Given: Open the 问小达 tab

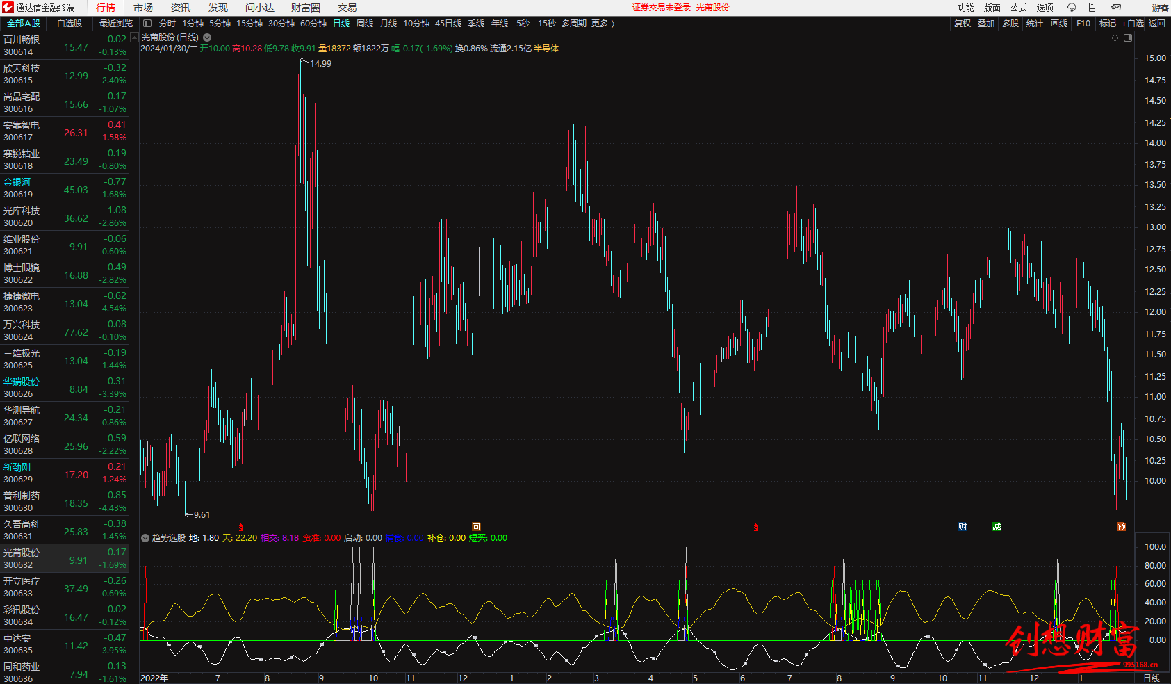Looking at the screenshot, I should click(x=260, y=8).
